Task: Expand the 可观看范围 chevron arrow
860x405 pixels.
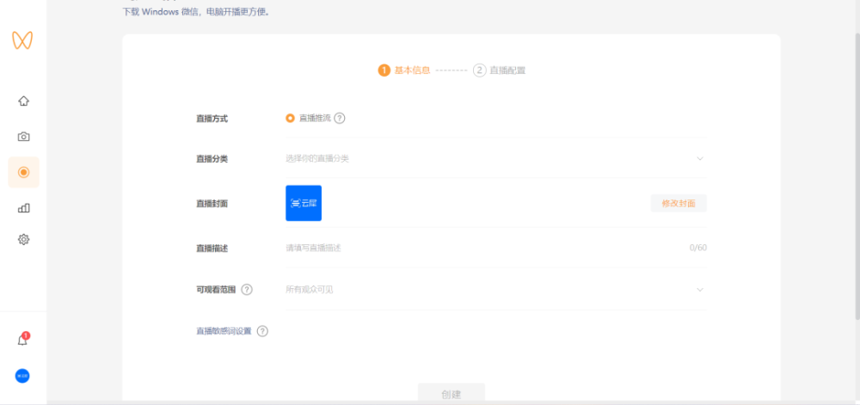Action: (x=700, y=290)
